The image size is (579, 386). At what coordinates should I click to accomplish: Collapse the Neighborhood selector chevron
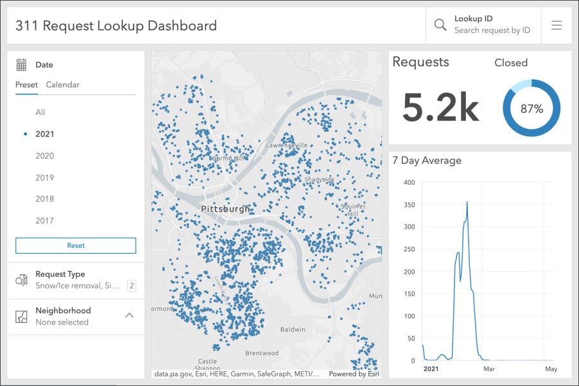(129, 315)
